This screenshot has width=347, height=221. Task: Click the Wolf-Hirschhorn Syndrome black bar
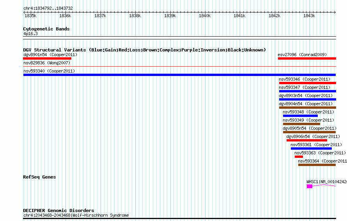click(x=179, y=219)
